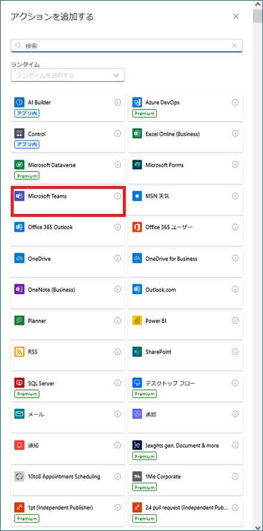
Task: Click scrollbar up arrow
Action: click(x=257, y=4)
